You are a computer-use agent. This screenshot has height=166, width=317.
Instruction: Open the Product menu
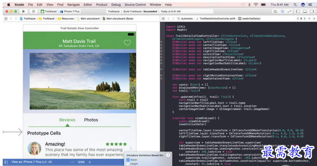101,4
